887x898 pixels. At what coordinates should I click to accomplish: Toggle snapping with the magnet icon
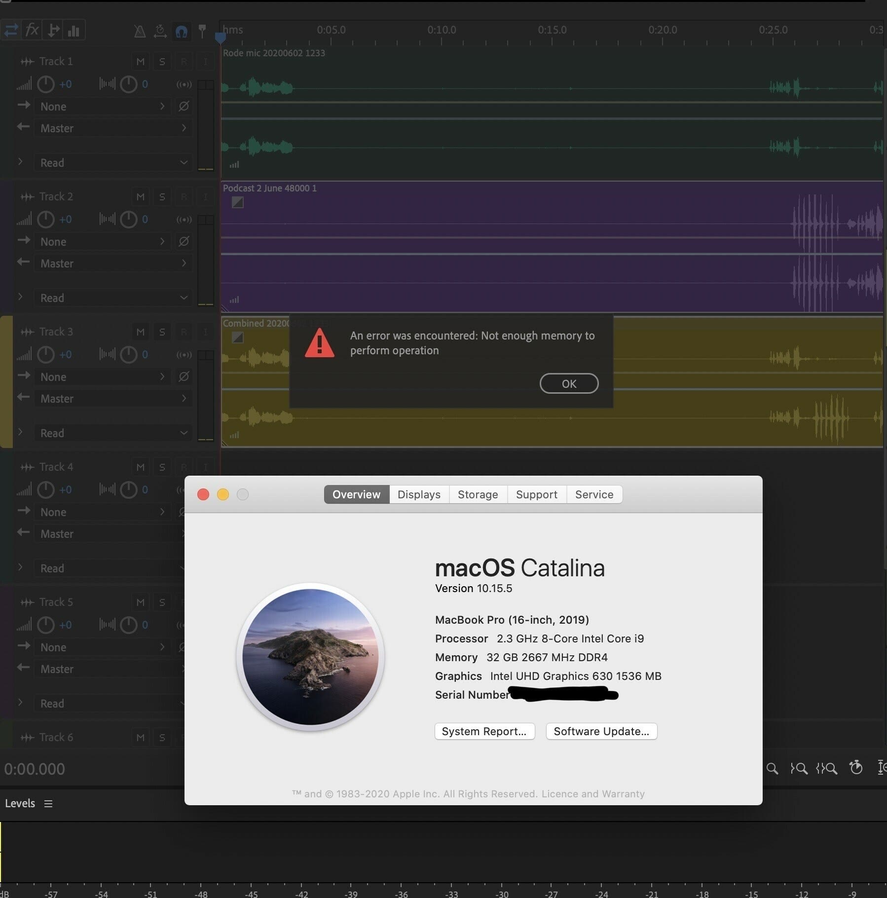(x=181, y=32)
